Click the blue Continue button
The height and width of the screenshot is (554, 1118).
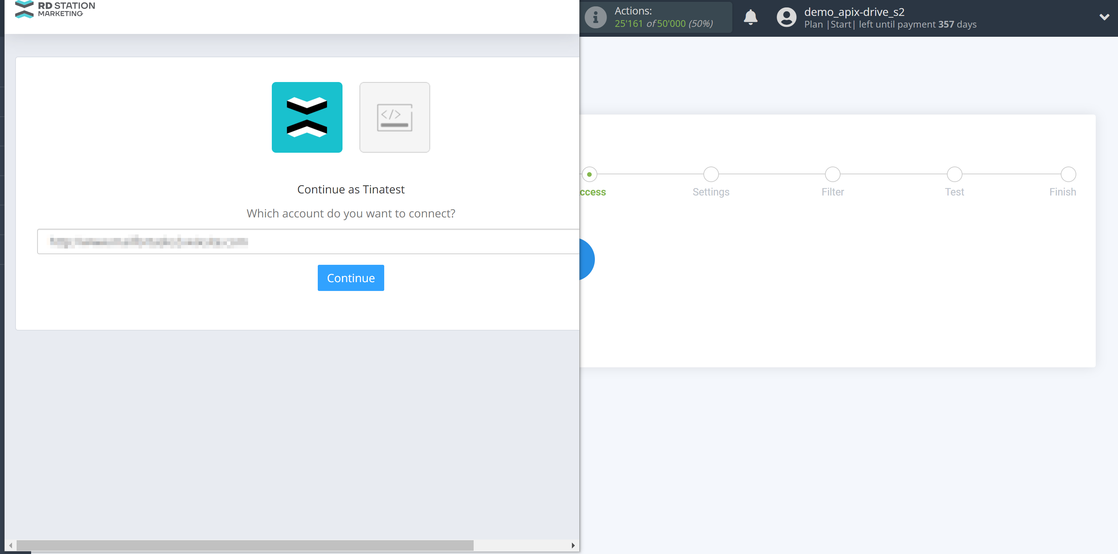351,278
